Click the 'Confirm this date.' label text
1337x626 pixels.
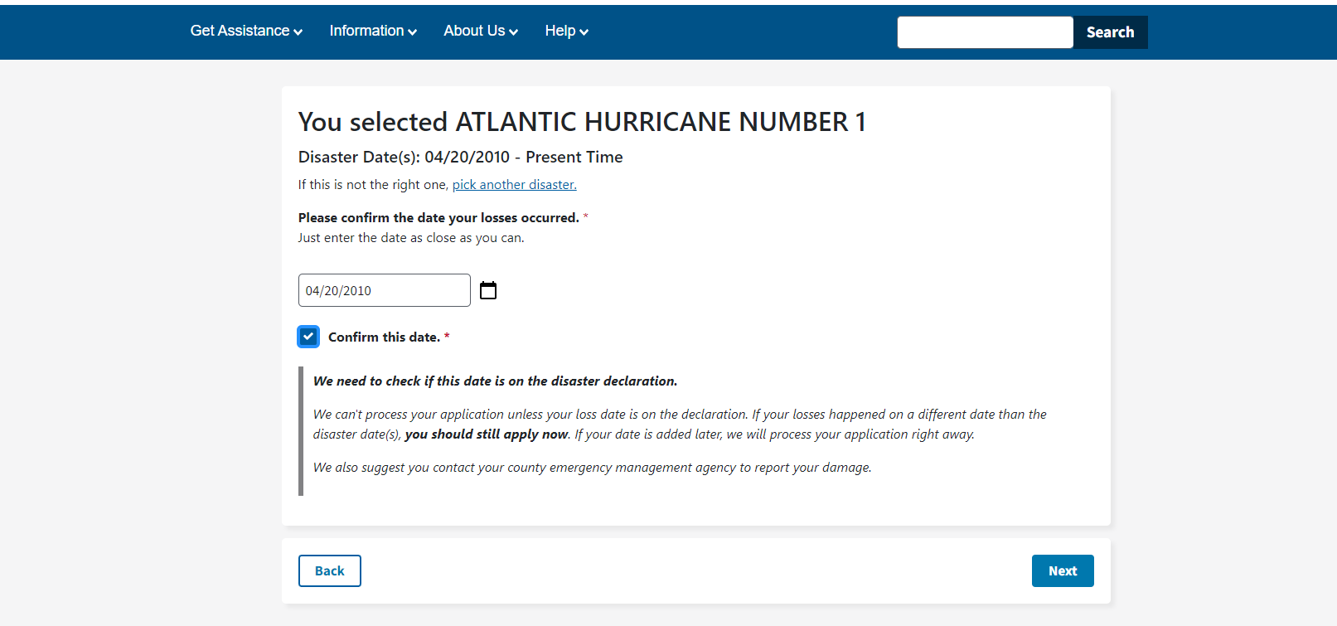(384, 337)
